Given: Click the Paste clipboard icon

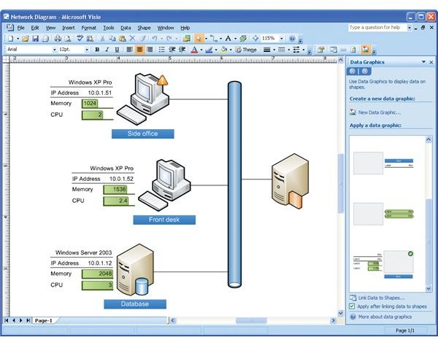Looking at the screenshot, I should [122, 39].
